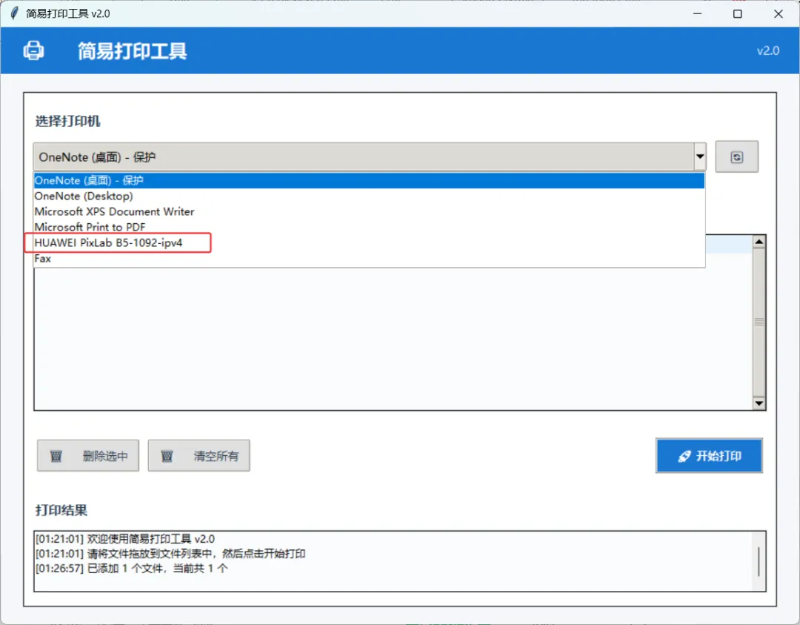Click 清空所有 button
Screen dimensions: 800x625
pyautogui.click(x=199, y=455)
